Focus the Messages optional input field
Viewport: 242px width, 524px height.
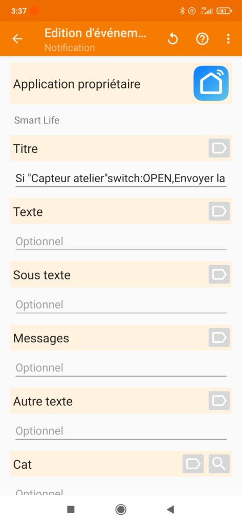click(x=121, y=368)
